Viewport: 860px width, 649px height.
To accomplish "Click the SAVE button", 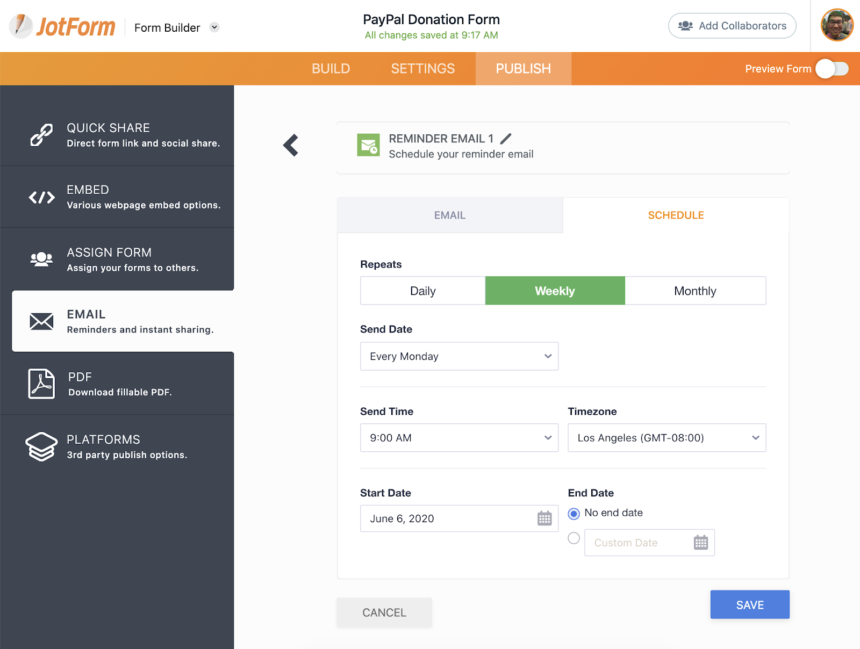I will [x=750, y=605].
